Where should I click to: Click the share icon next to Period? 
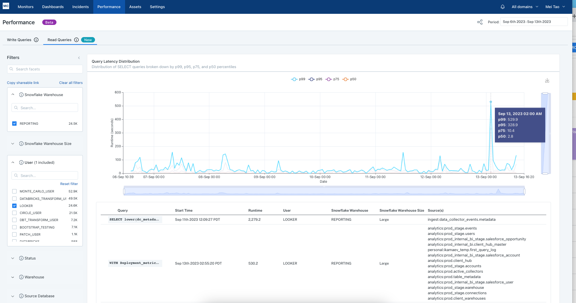[480, 22]
